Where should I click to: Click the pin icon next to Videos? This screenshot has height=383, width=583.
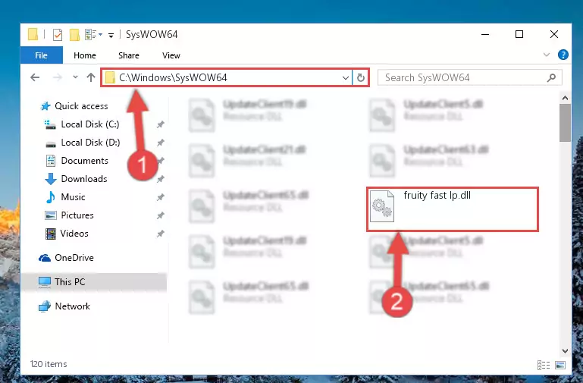pyautogui.click(x=160, y=234)
